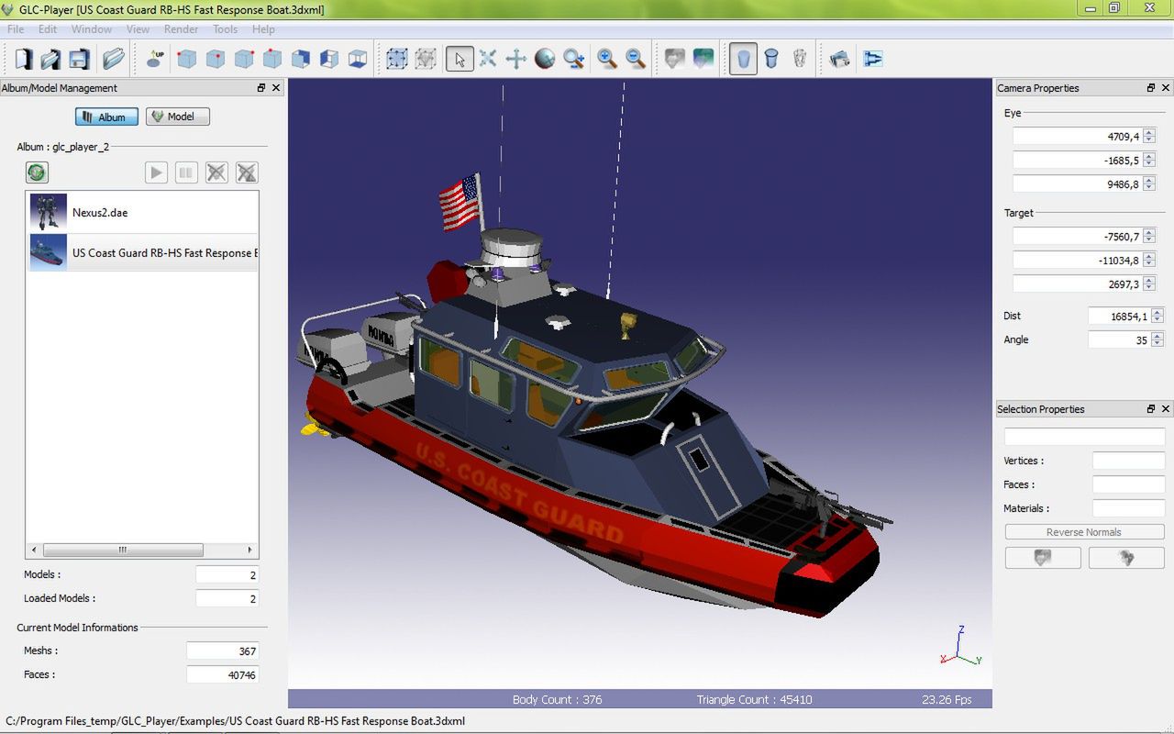The image size is (1174, 734).
Task: Click the select-all bounding box icon
Action: pyautogui.click(x=396, y=60)
